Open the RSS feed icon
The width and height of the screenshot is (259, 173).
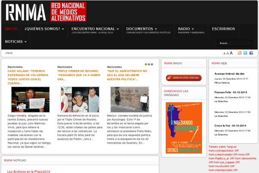[240, 53]
